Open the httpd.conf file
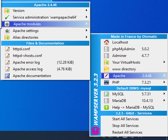The height and width of the screenshot is (140, 168). pyautogui.click(x=45, y=49)
